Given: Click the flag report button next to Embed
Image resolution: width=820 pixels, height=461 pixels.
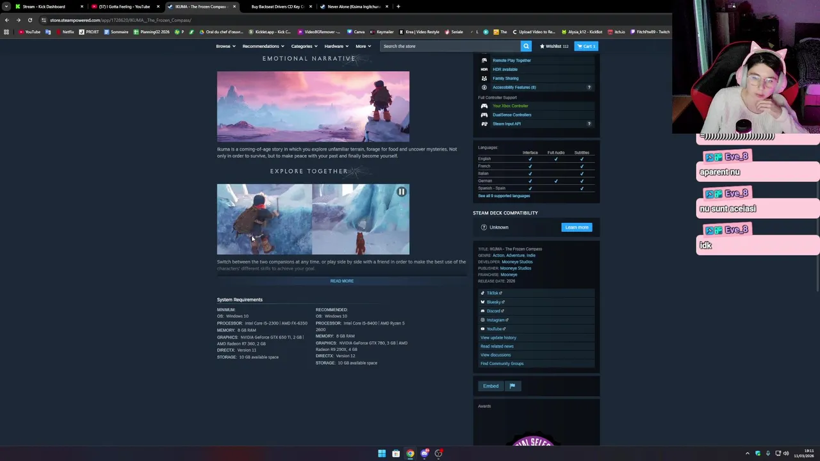Looking at the screenshot, I should point(512,386).
